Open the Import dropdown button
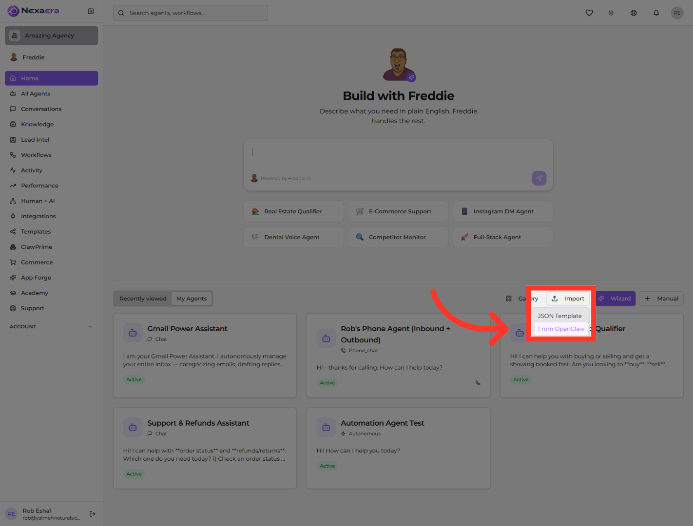This screenshot has width=693, height=526. point(568,299)
